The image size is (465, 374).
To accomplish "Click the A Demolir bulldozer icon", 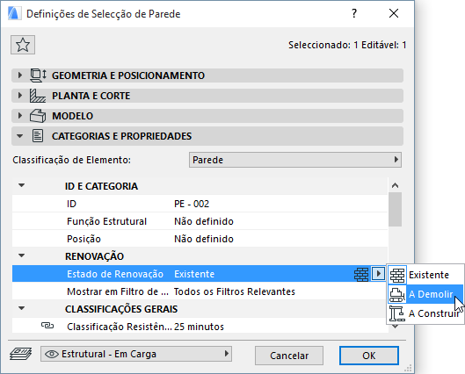I will (x=397, y=294).
